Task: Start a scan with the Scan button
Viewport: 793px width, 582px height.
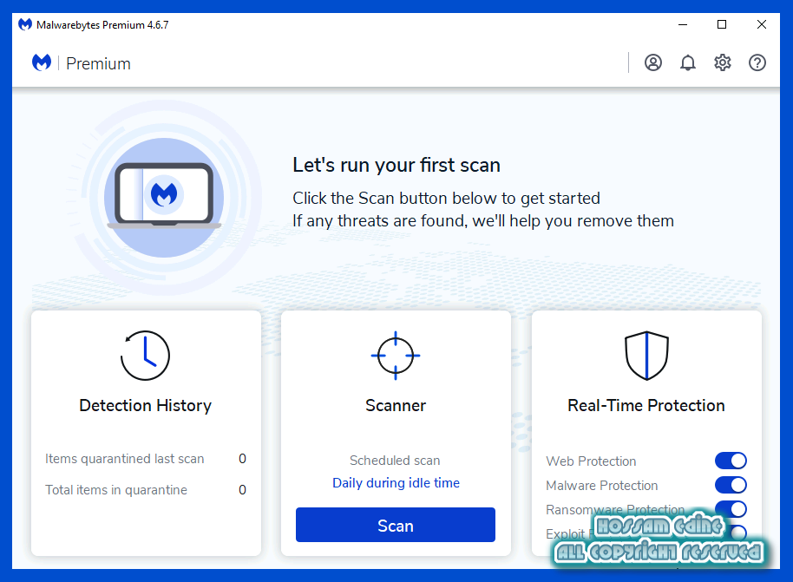Action: [x=396, y=525]
